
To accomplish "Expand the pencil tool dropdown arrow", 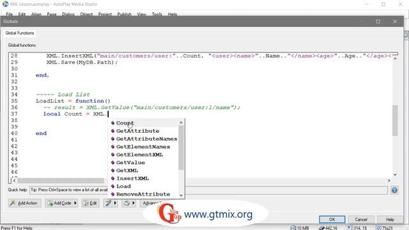I will click(115, 203).
